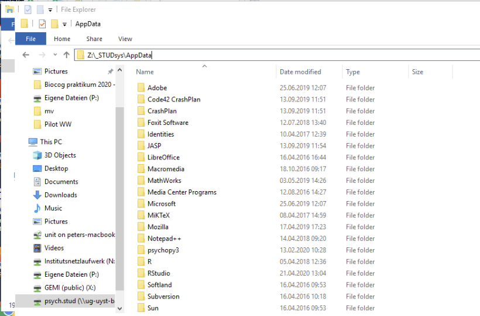The height and width of the screenshot is (316, 480).
Task: Select the Macromedia folder
Action: tap(166, 169)
